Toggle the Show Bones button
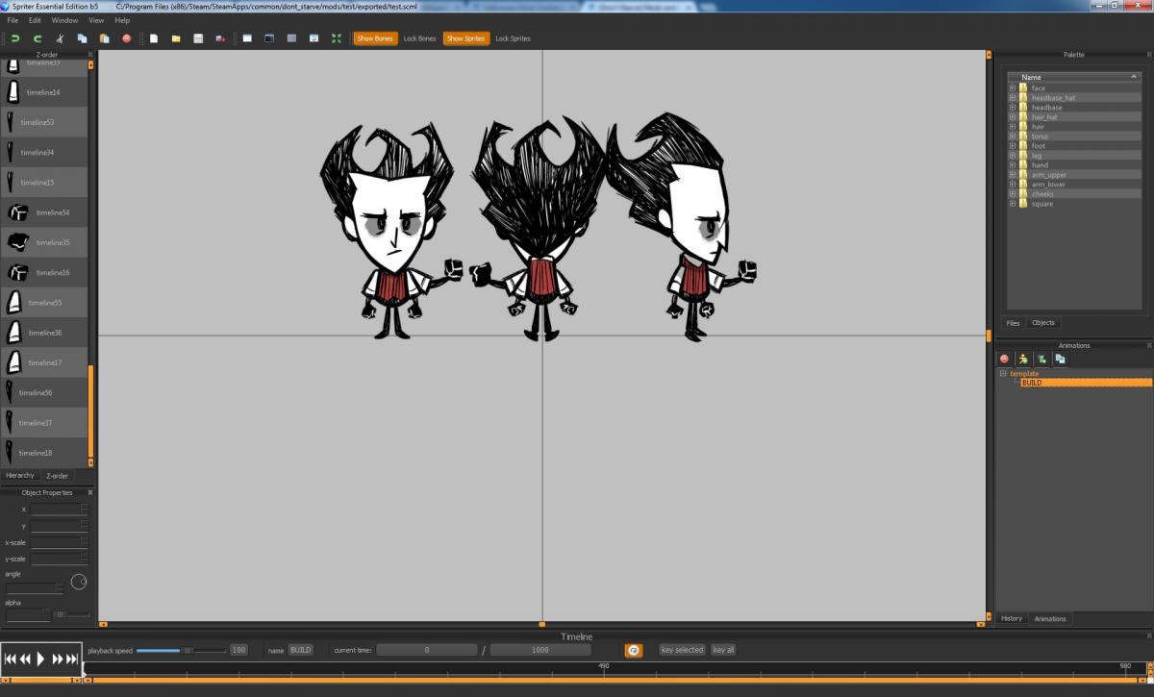Image resolution: width=1154 pixels, height=697 pixels. 375,38
